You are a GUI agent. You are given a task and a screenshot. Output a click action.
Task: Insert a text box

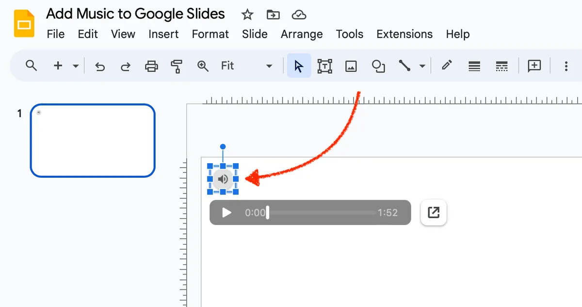coord(324,66)
